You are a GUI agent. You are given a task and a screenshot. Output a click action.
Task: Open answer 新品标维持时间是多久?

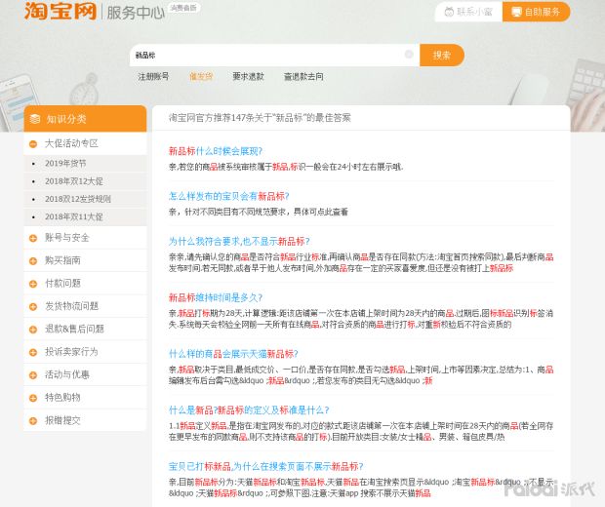click(216, 297)
